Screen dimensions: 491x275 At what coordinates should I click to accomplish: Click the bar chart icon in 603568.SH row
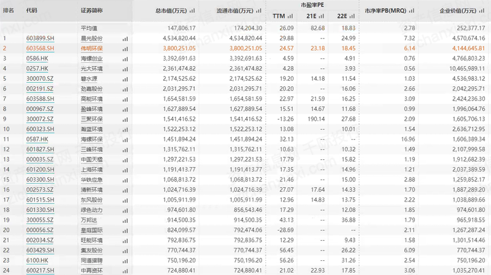[125, 49]
